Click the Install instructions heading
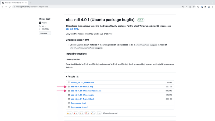215x121 pixels. 76,54
